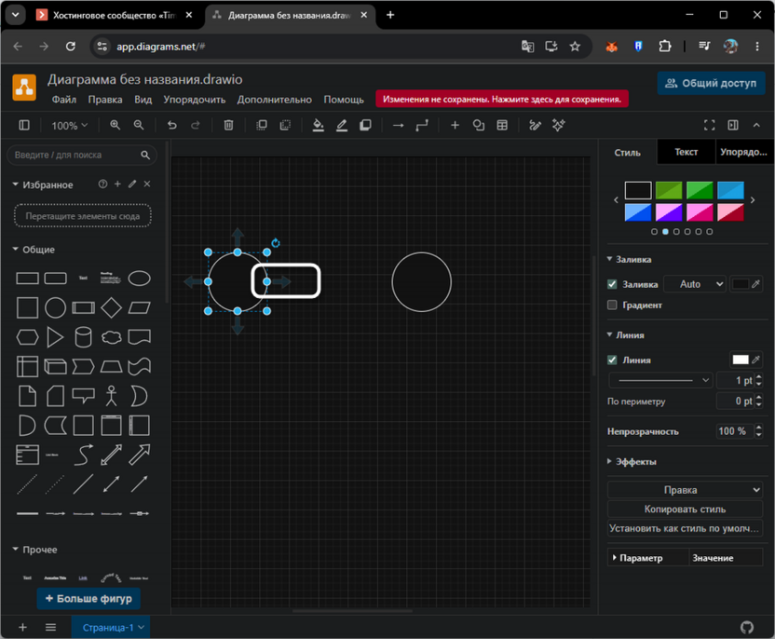The width and height of the screenshot is (775, 639).
Task: Choose the cylinder shape
Action: (83, 337)
